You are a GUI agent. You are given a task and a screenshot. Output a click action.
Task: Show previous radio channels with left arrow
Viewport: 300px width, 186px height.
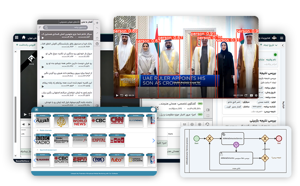35,141
